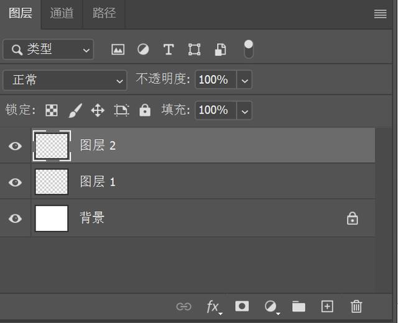Viewport: 398px width, 323px height.
Task: Lock image pixels brush icon
Action: 75,111
